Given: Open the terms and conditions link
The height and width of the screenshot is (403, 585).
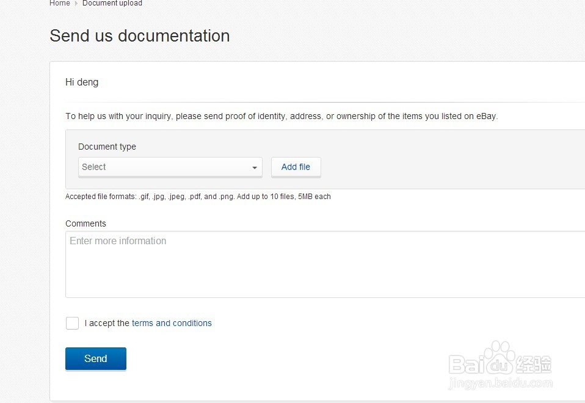Looking at the screenshot, I should [x=172, y=323].
